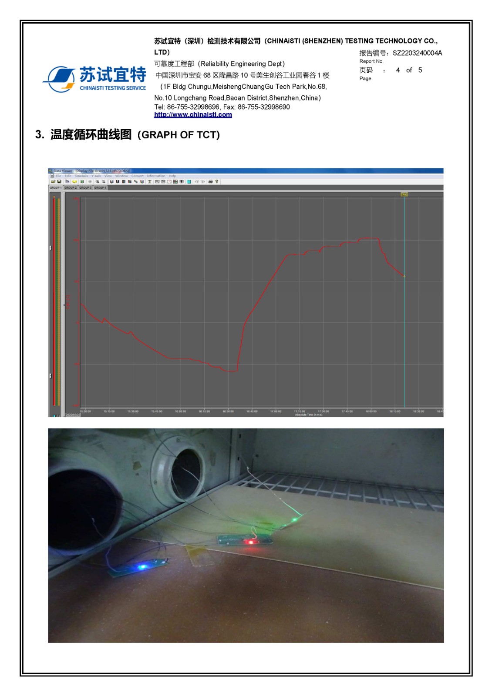Click the question mark help icon
Viewport: 492px width, 696px height.
click(x=216, y=181)
